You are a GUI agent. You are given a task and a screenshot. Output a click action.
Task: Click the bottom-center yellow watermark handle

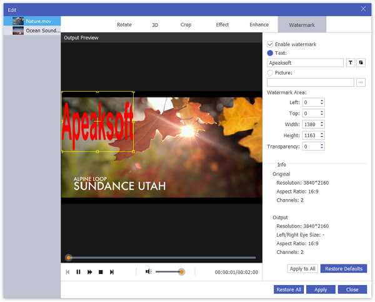97,152
